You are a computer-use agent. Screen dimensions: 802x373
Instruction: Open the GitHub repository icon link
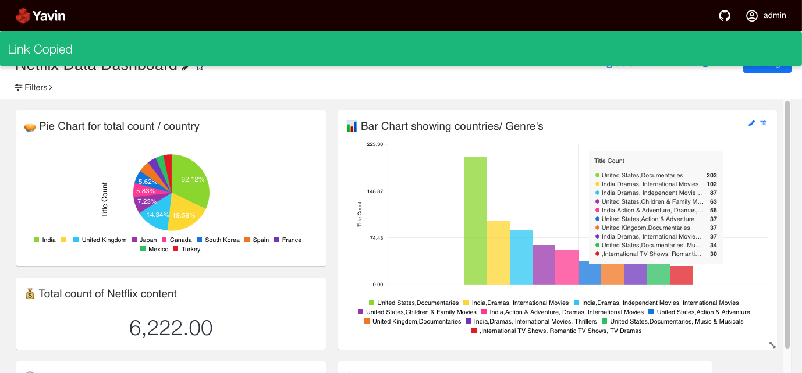[x=725, y=16]
